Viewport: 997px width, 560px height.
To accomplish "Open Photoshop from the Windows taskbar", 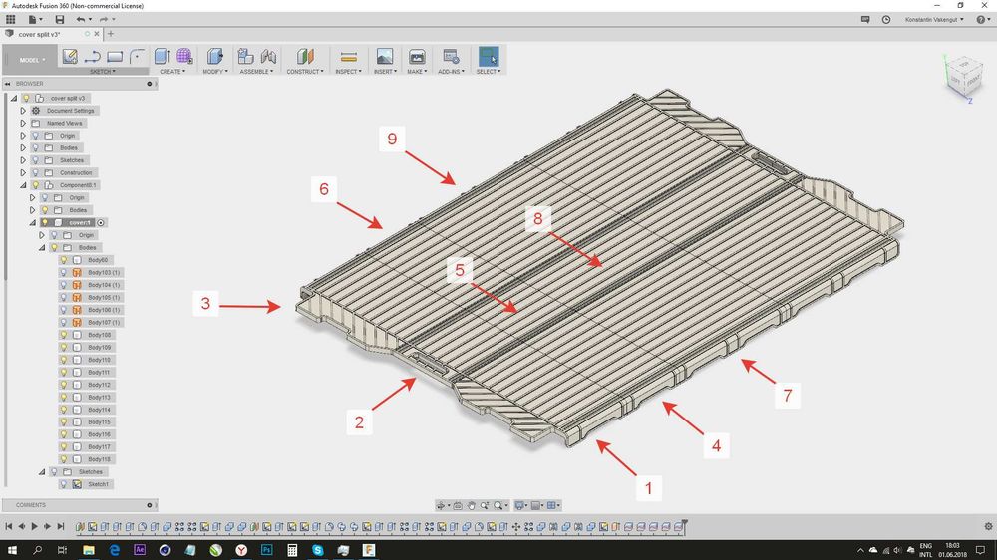I will click(x=266, y=550).
